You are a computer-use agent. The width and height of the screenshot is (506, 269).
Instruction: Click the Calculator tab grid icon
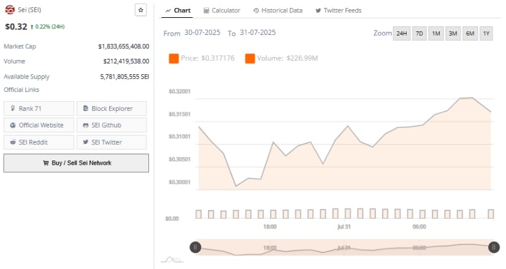[x=206, y=10]
